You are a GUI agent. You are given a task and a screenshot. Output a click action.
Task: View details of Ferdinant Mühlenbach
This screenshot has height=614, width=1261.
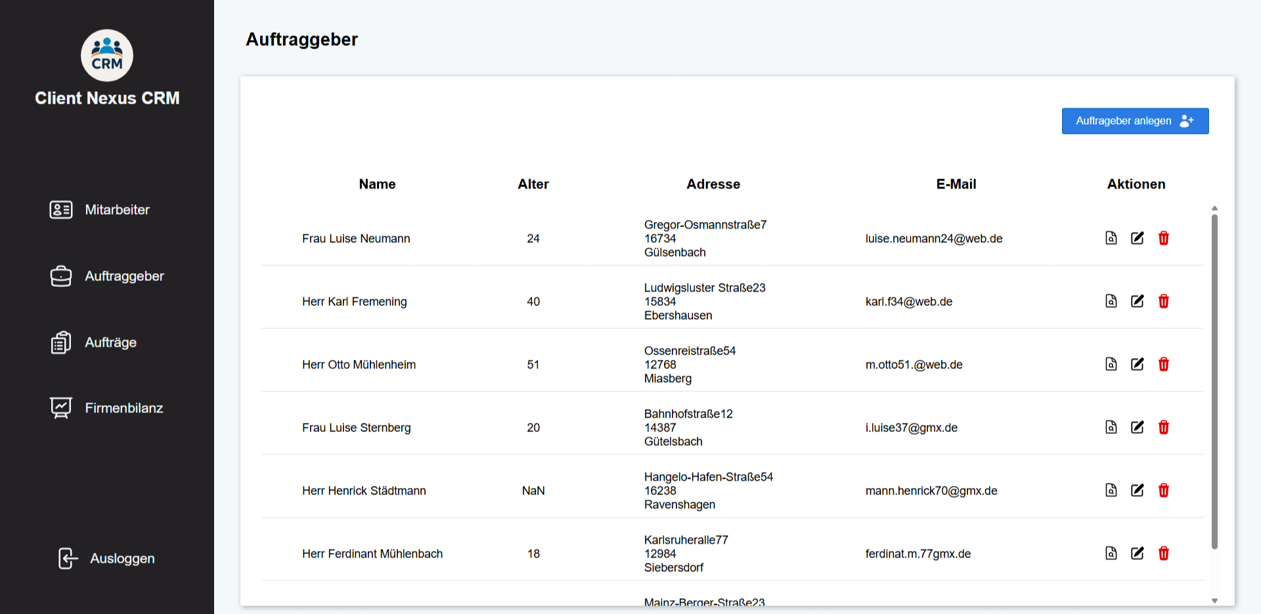click(x=1111, y=554)
